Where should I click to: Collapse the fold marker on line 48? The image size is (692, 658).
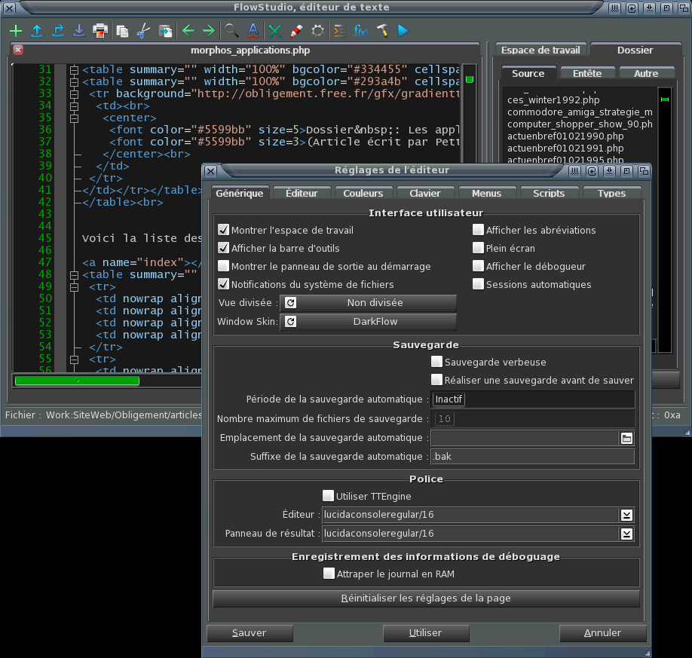click(74, 275)
